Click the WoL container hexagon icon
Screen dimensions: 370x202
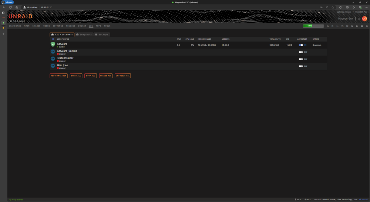53,65
